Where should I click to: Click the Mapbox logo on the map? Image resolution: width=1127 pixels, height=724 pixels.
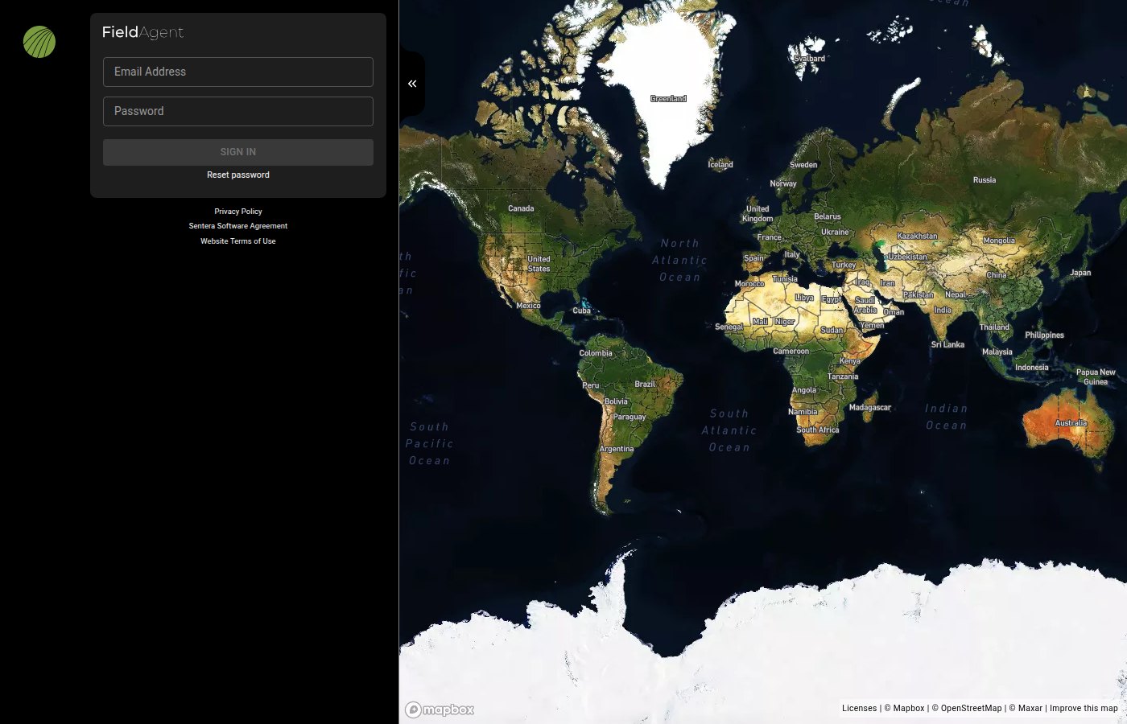click(x=440, y=710)
